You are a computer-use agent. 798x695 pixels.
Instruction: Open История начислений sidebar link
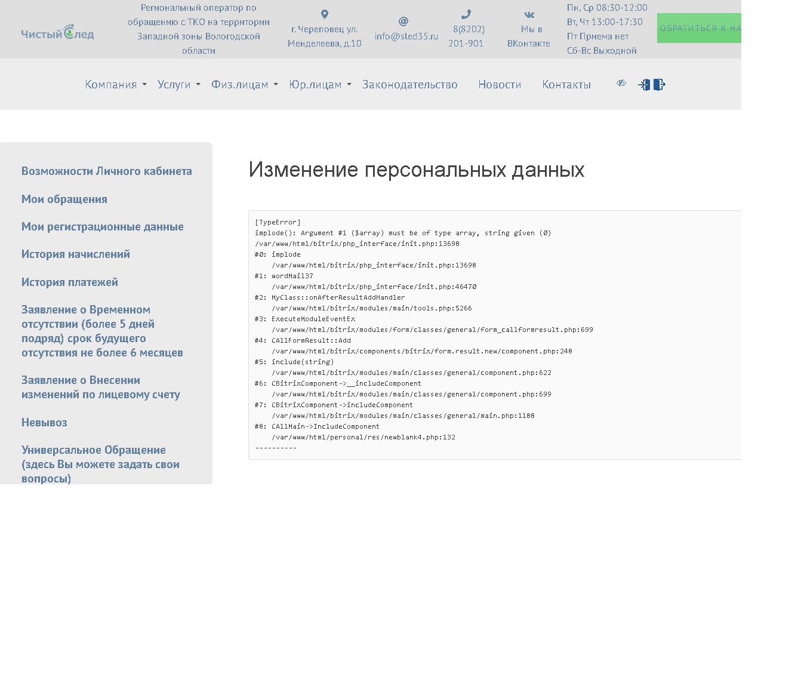pyautogui.click(x=76, y=254)
